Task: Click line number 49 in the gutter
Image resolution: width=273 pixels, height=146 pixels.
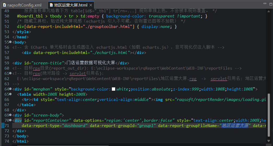Action: click(x=7, y=11)
